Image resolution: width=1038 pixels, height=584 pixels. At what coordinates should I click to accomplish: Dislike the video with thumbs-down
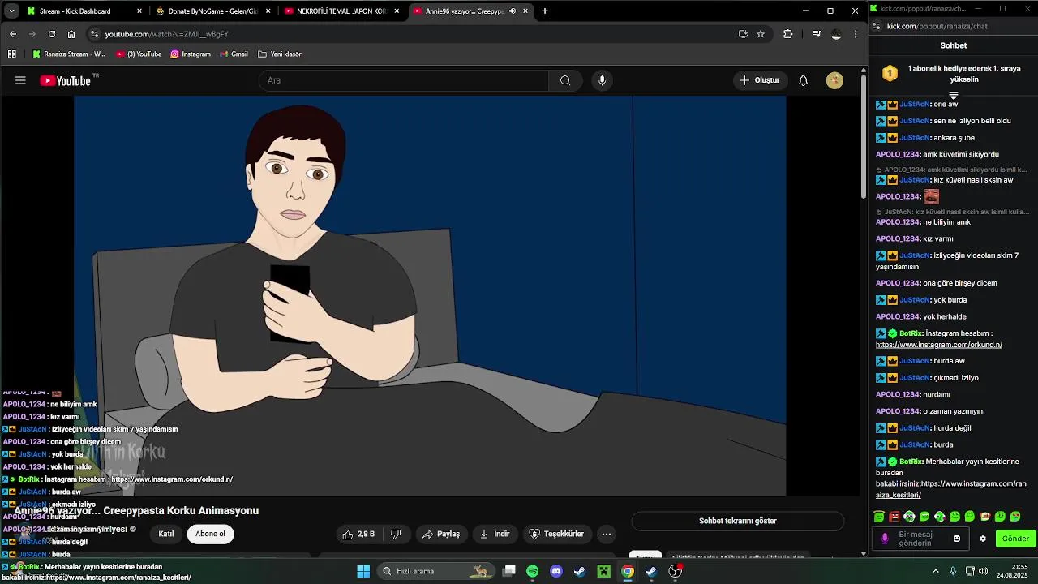point(396,534)
